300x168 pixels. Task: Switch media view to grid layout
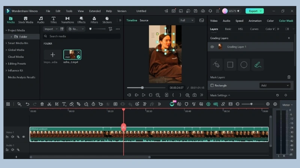coord(62,29)
